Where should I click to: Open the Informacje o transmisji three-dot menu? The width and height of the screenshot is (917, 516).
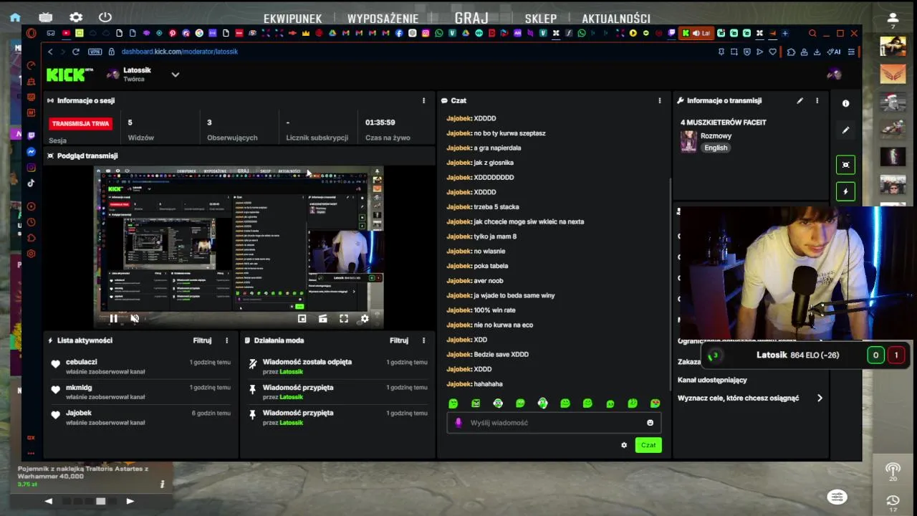817,100
